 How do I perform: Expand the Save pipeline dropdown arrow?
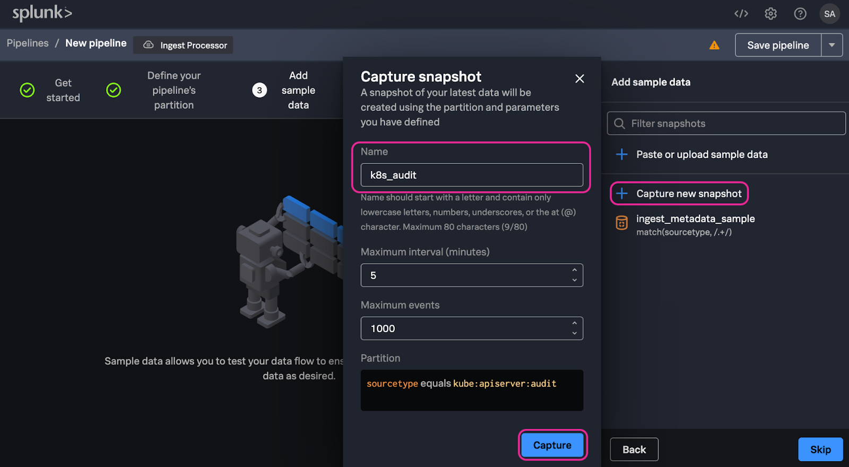pyautogui.click(x=832, y=45)
